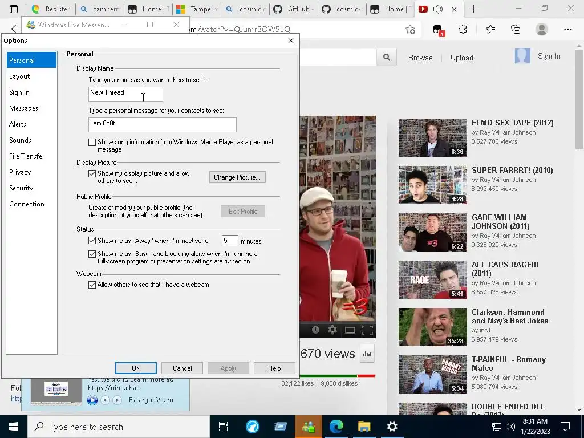This screenshot has height=438, width=584.
Task: Toggle theater mode icon in player
Action: pyautogui.click(x=350, y=330)
